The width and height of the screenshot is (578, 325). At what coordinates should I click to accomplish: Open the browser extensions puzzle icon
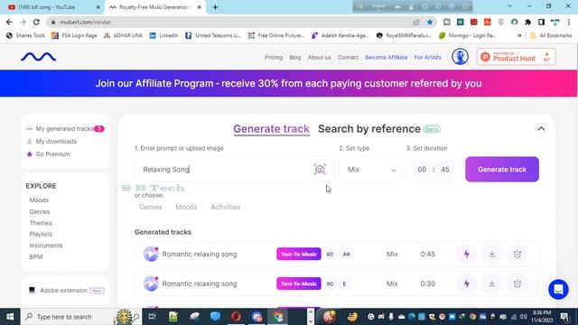[527, 22]
